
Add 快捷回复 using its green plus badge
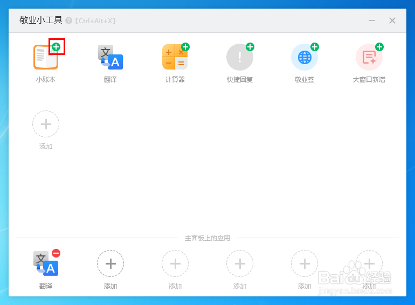[250, 47]
